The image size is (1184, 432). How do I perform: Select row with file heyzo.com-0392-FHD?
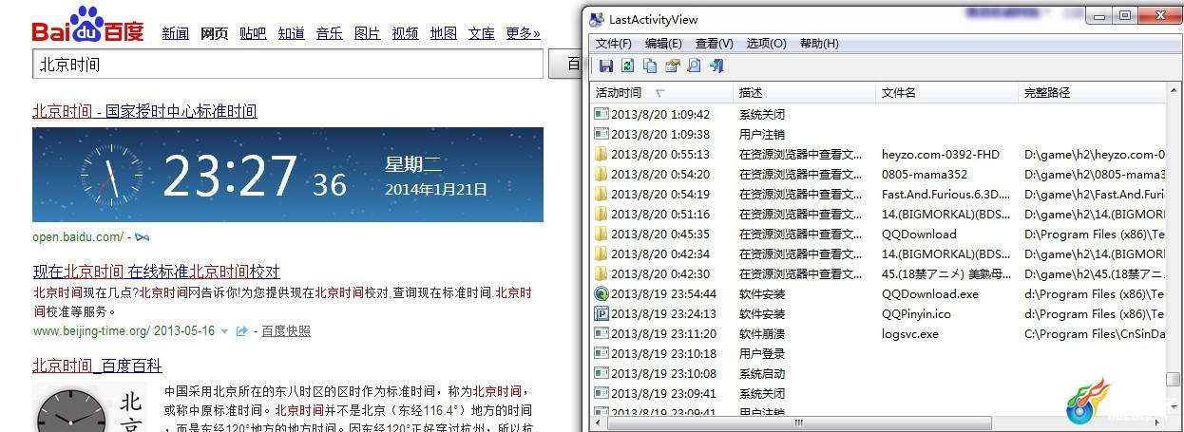click(x=879, y=154)
